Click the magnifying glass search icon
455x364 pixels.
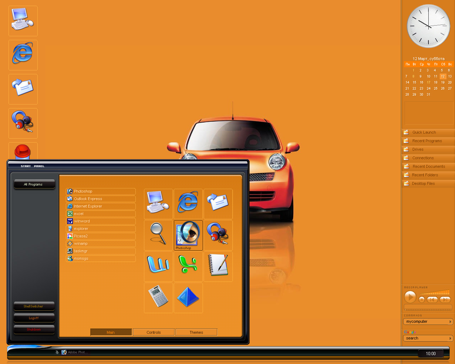[x=158, y=235]
